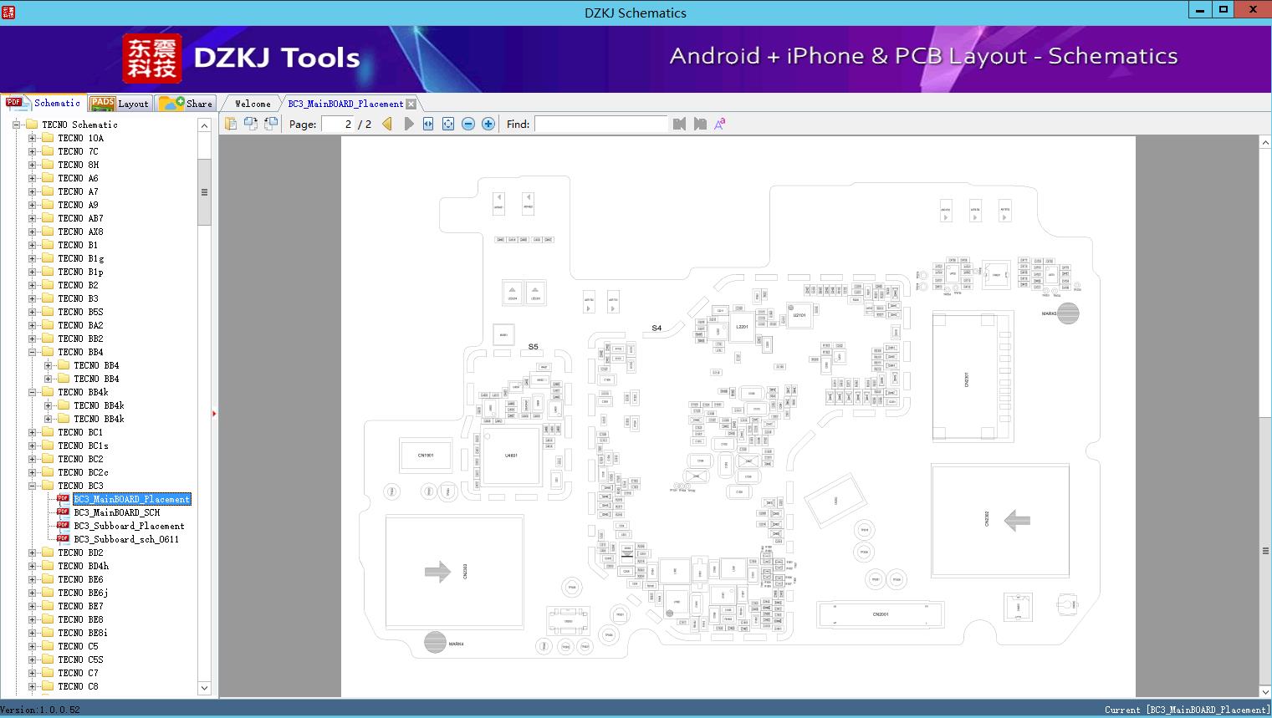This screenshot has height=718, width=1272.
Task: Open the Share tab
Action: (186, 103)
